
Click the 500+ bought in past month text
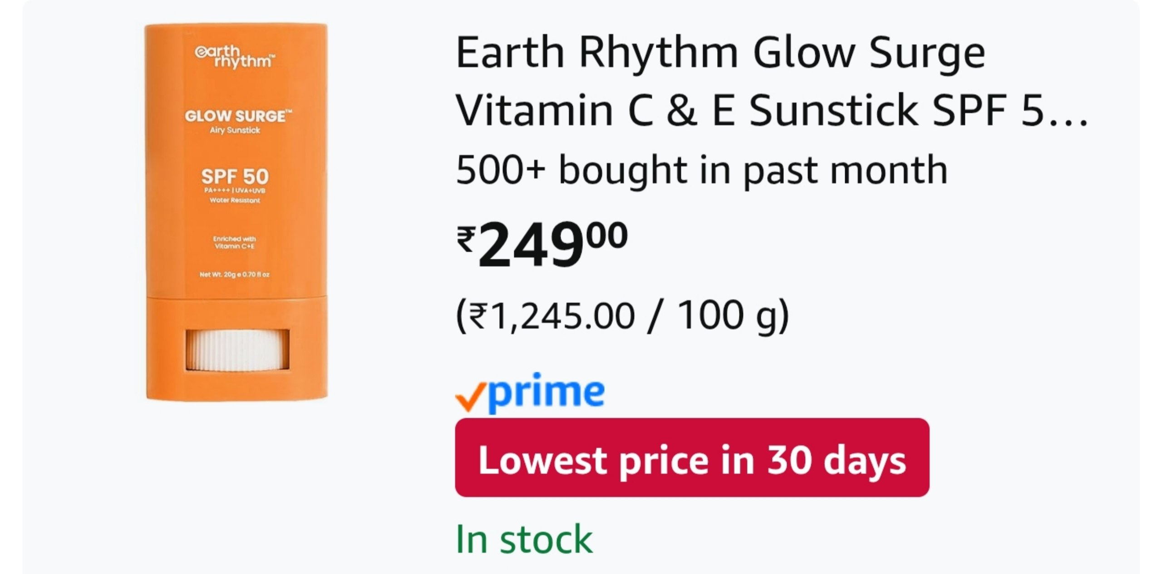[x=701, y=170]
